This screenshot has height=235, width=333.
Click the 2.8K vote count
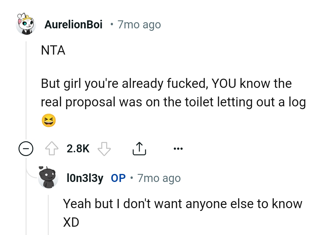coord(78,148)
